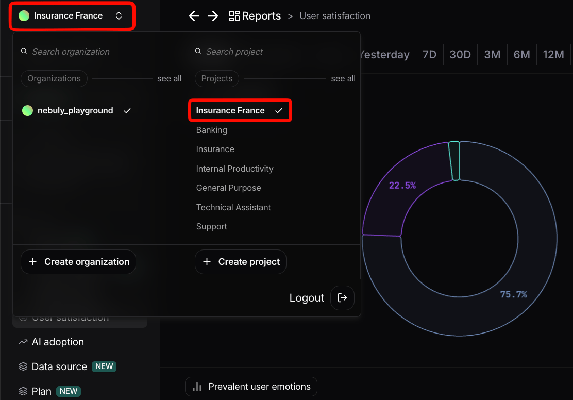The height and width of the screenshot is (400, 573).
Task: Focus the Search organization field
Action: tap(100, 52)
